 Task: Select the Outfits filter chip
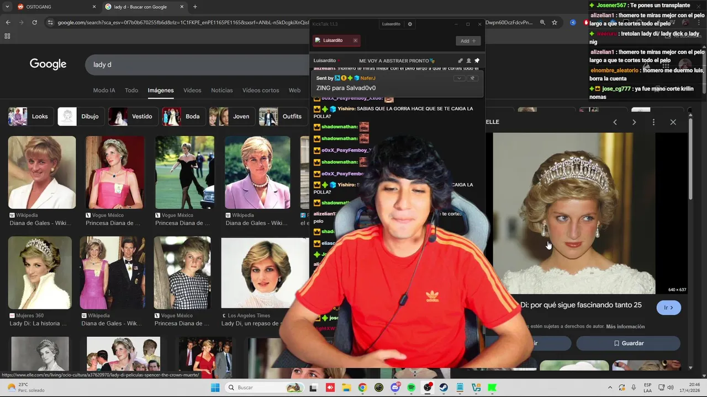click(x=283, y=116)
